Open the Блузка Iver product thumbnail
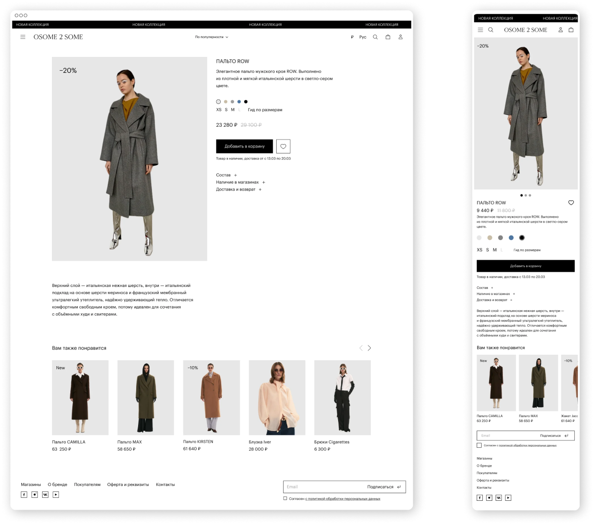The height and width of the screenshot is (525, 594). click(x=277, y=398)
